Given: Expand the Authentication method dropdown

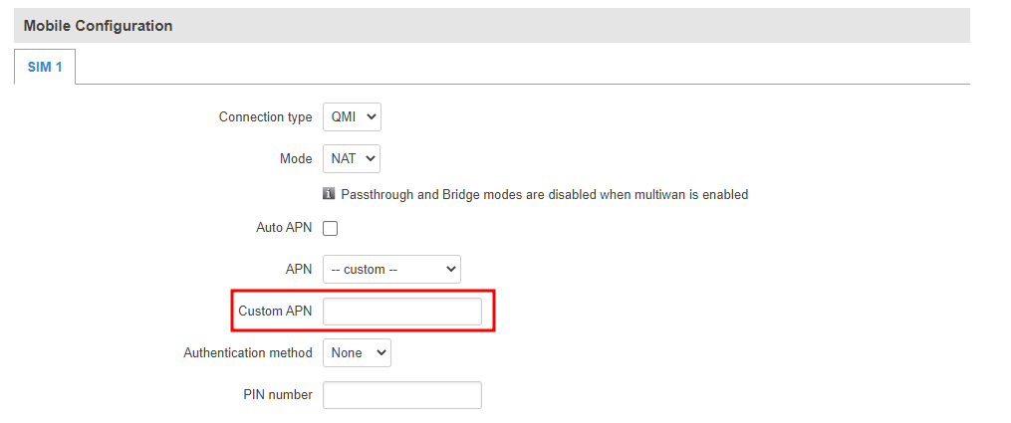Looking at the screenshot, I should pyautogui.click(x=357, y=352).
